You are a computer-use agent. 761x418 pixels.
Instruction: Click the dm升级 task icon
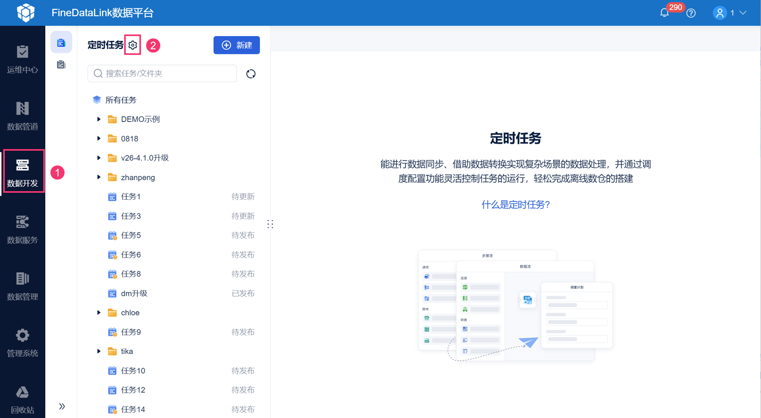112,293
